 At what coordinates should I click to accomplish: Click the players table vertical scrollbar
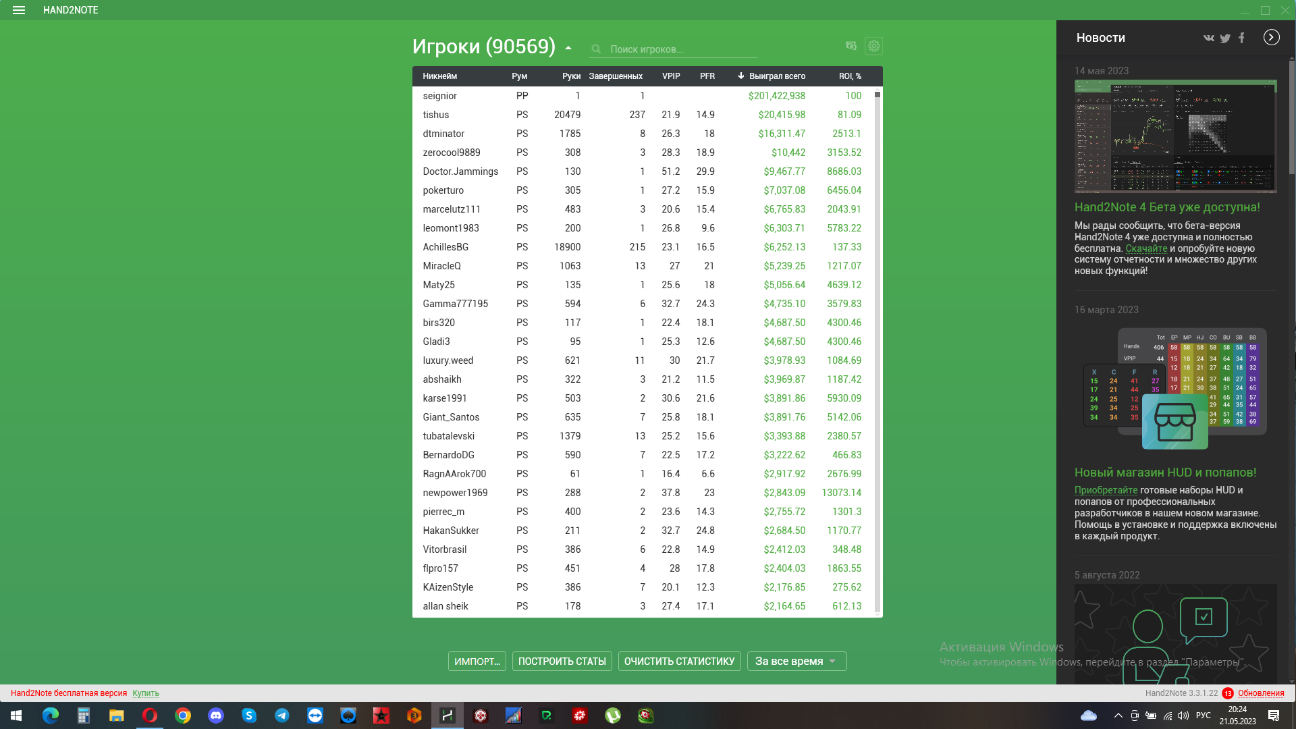(878, 351)
